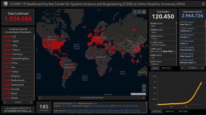Open the map bookmarks icon
The height and width of the screenshot is (115, 206).
tap(135, 12)
